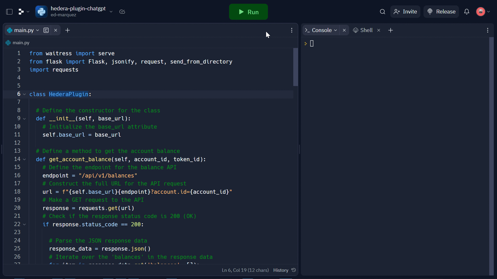Toggle the left sidebar panel icon

click(x=9, y=12)
